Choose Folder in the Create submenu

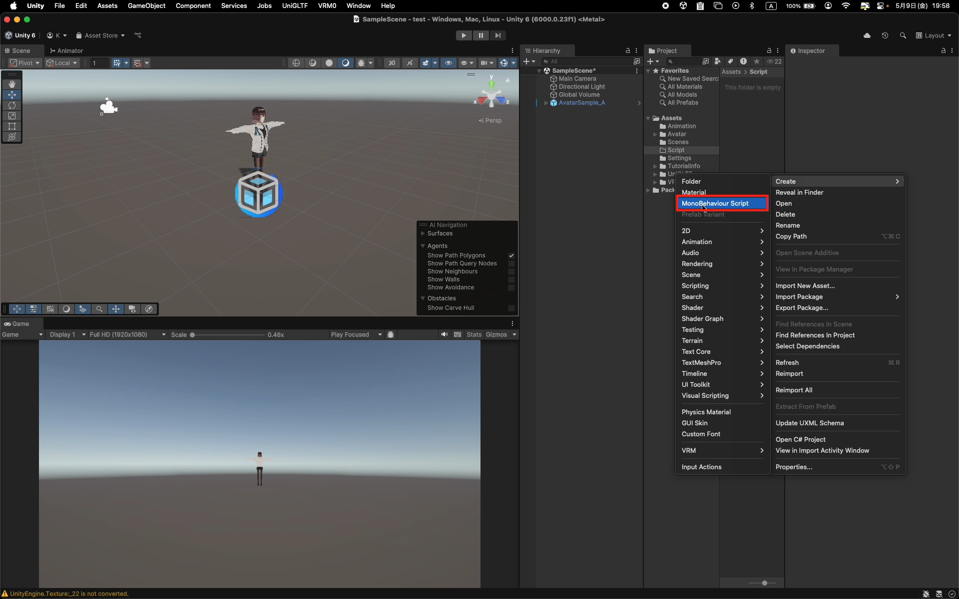[x=722, y=181]
